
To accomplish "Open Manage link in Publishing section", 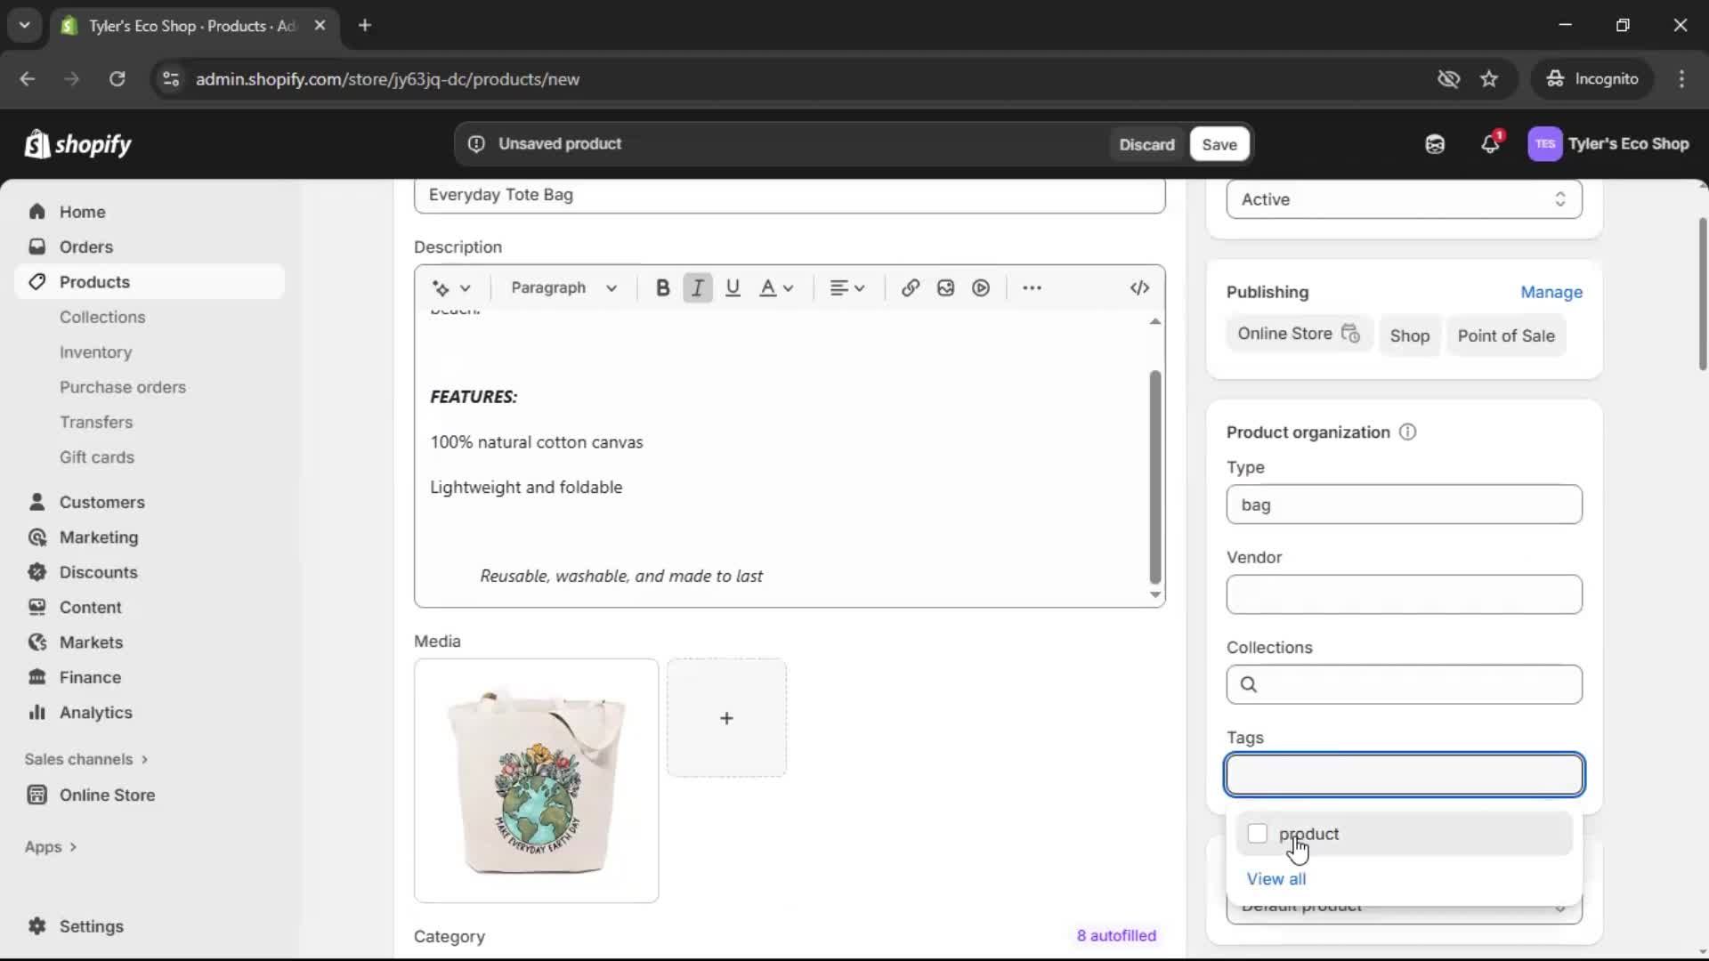I will pyautogui.click(x=1551, y=292).
